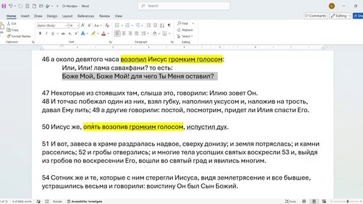Switch to Print Layout view in status bar
The width and height of the screenshot is (363, 204).
[314, 202]
